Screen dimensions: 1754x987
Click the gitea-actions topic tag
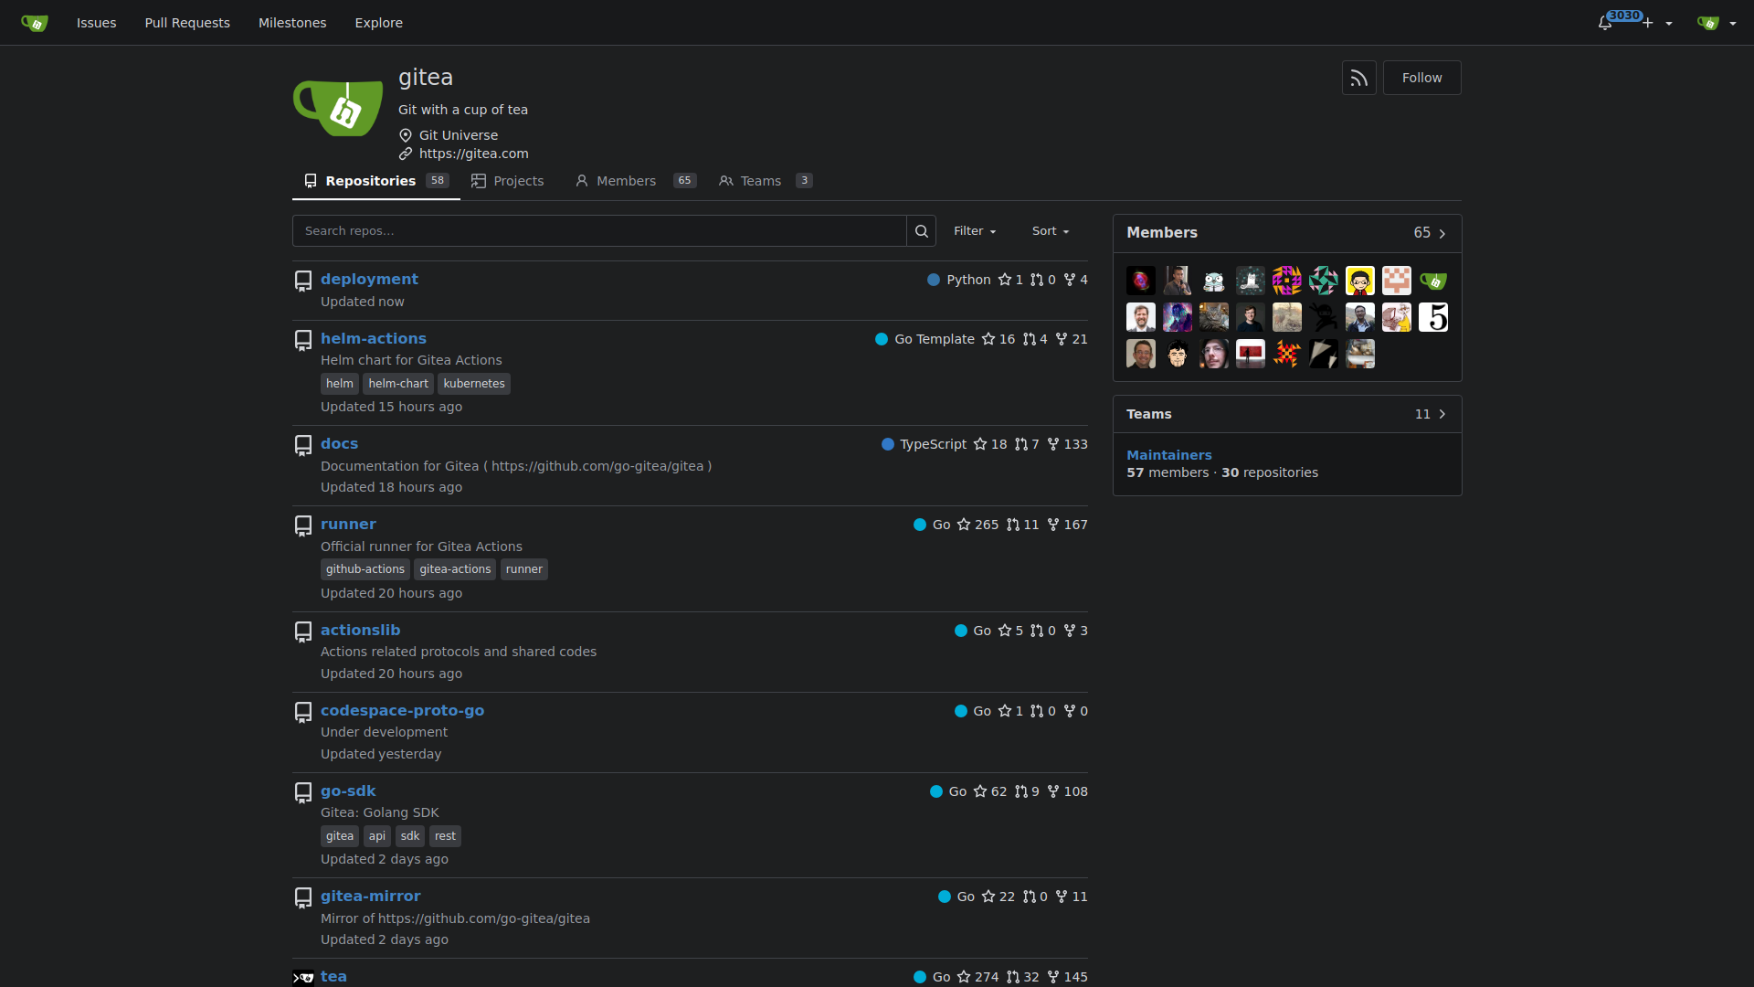point(455,569)
